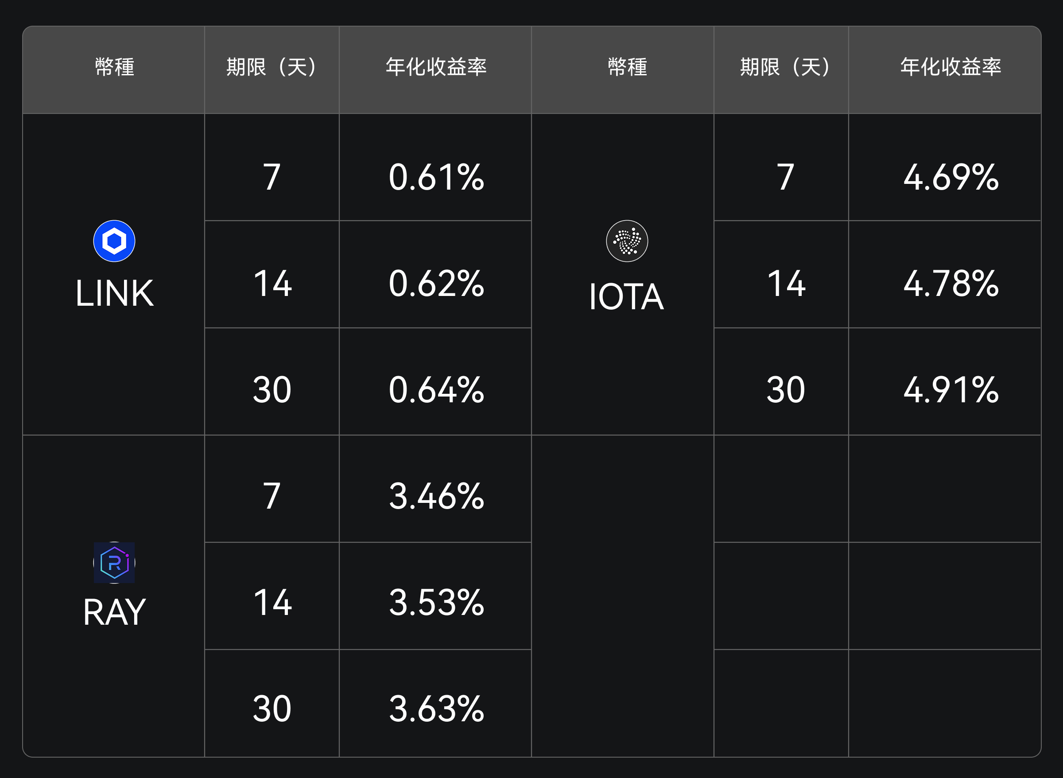Viewport: 1063px width, 778px height.
Task: Click the 4.69% IOTA yield value
Action: [x=950, y=178]
